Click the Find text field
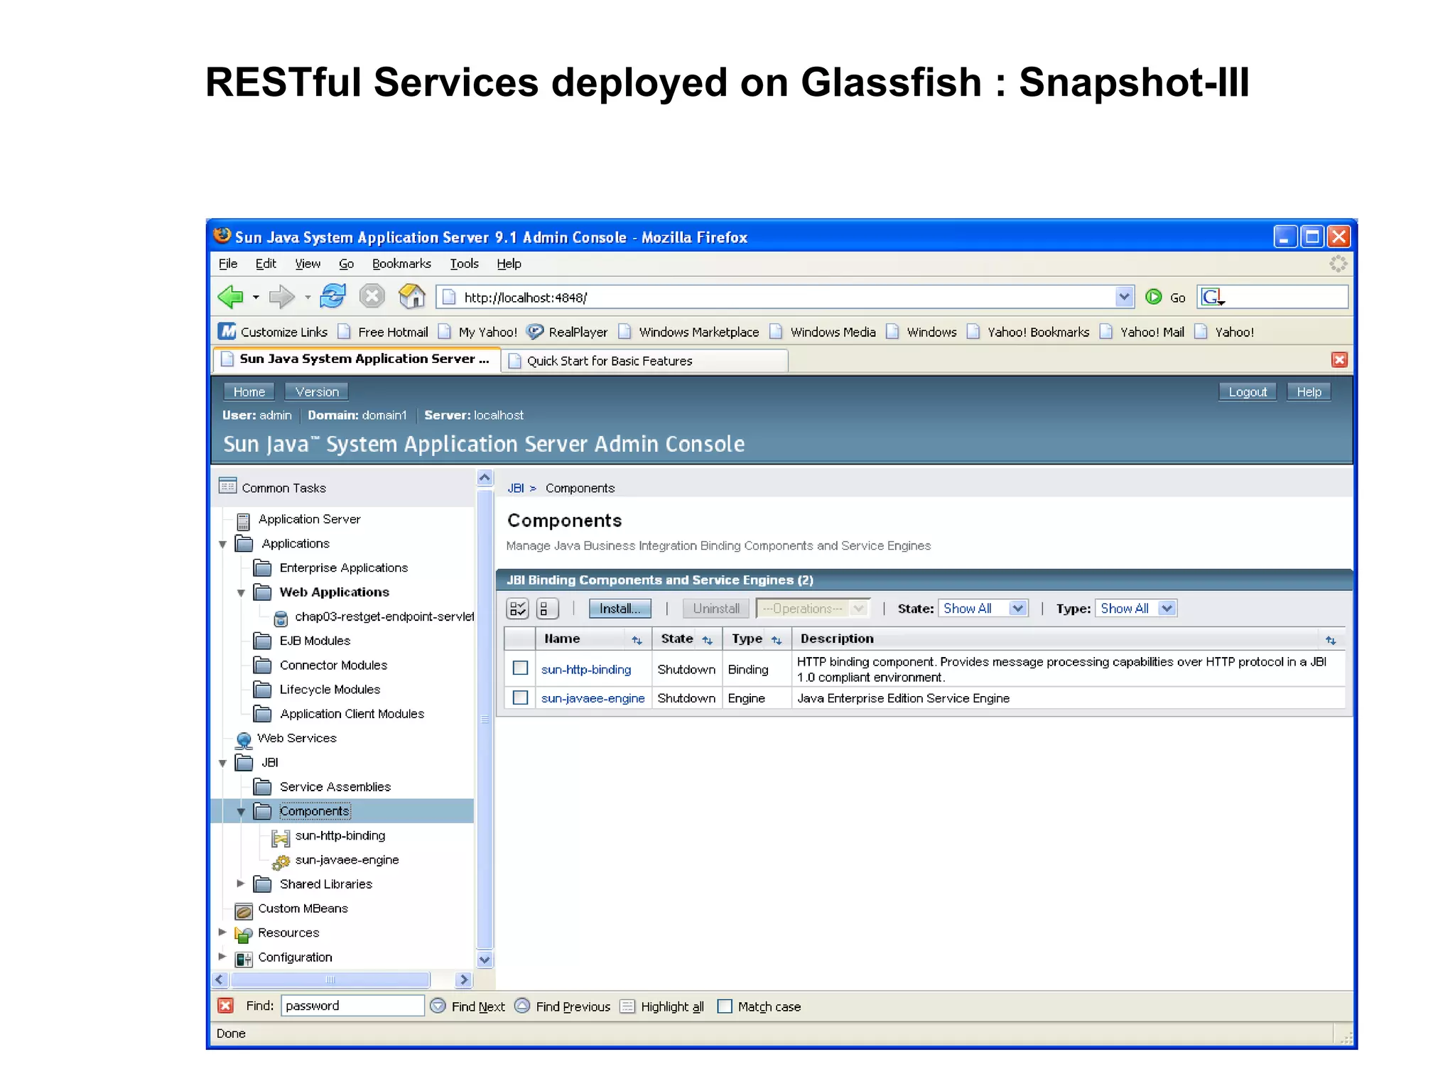The image size is (1455, 1091). pyautogui.click(x=352, y=1005)
